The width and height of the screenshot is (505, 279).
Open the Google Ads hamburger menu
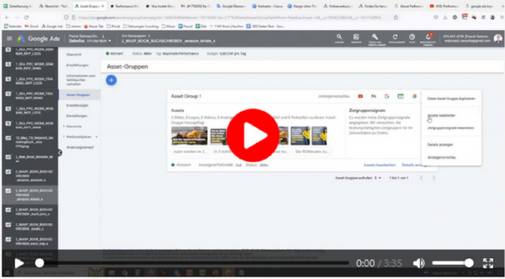[x=9, y=39]
